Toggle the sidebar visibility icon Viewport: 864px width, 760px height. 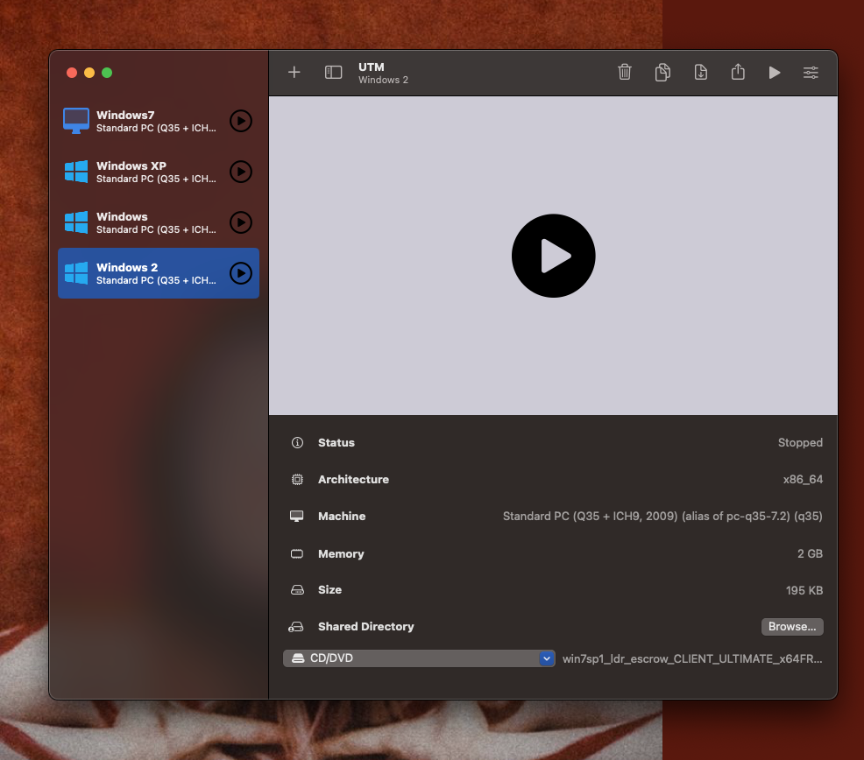(333, 72)
